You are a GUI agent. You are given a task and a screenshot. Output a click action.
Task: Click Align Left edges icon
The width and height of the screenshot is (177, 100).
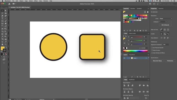(124, 86)
